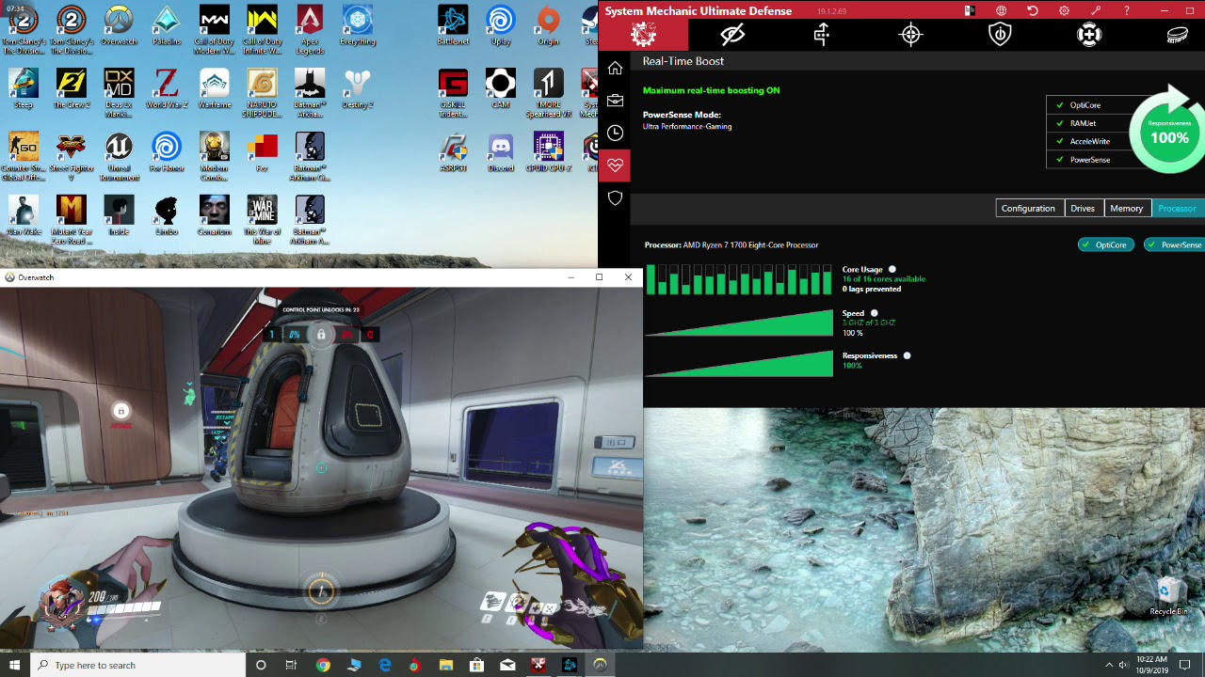1205x677 pixels.
Task: Open the briefcase Toolbox sidebar icon
Action: coord(615,101)
